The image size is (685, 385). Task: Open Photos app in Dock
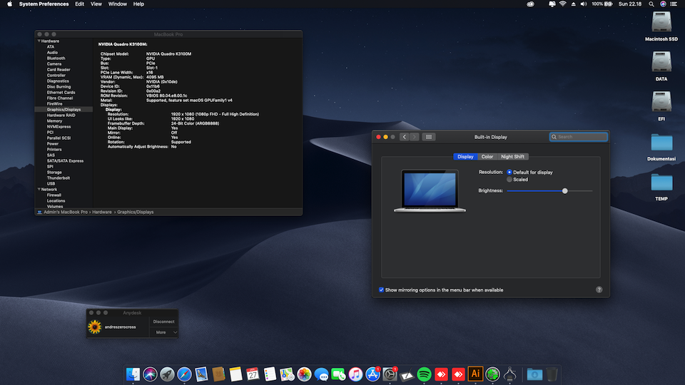point(304,374)
